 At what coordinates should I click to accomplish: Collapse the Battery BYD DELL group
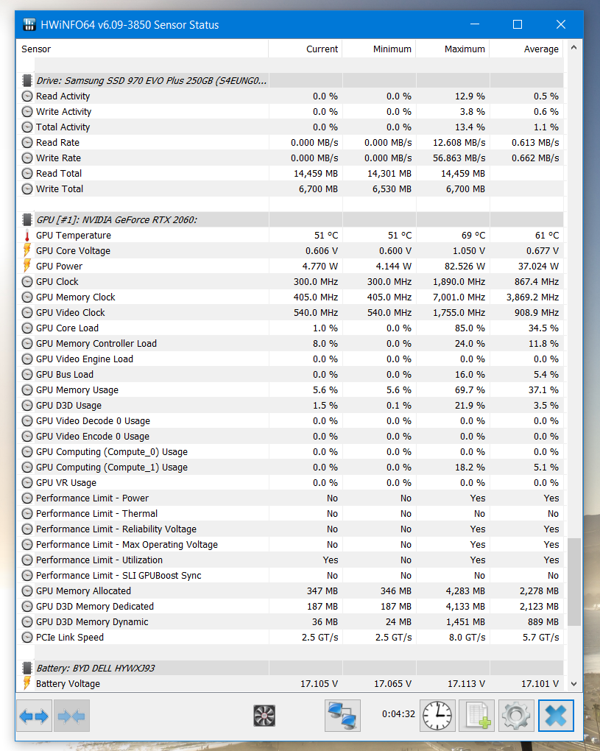tap(27, 668)
